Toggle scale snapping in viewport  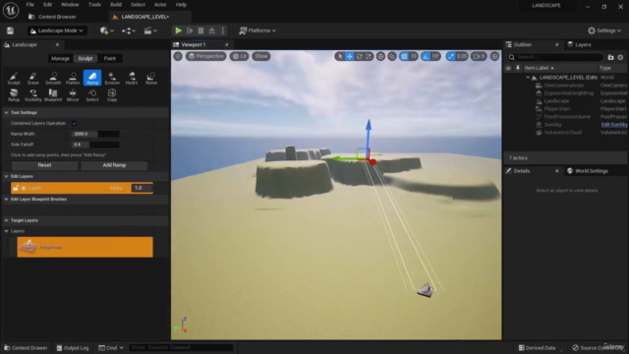[451, 56]
